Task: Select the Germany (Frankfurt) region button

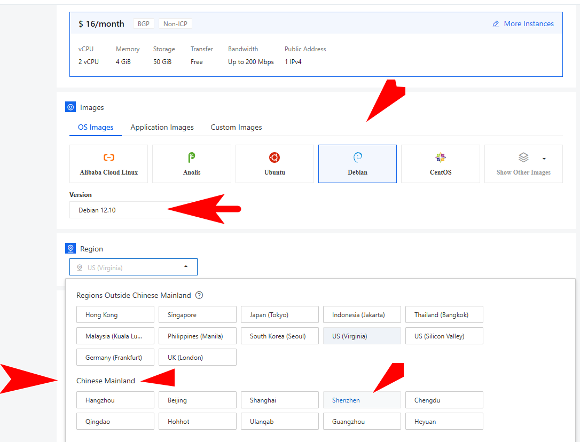Action: [x=115, y=357]
